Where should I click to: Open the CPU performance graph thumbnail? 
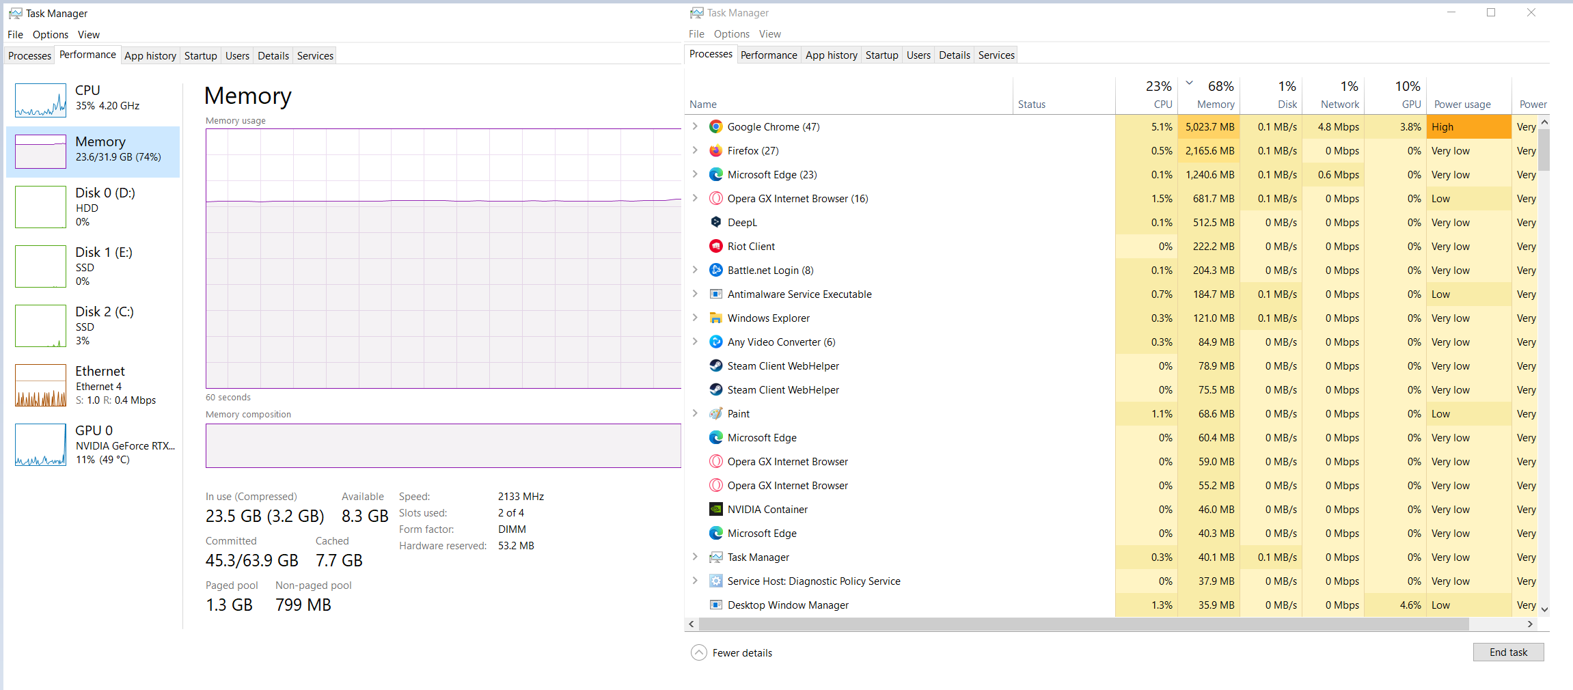(41, 100)
